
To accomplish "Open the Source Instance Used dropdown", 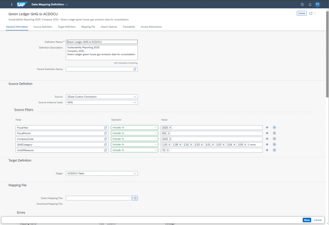I will coord(135,103).
